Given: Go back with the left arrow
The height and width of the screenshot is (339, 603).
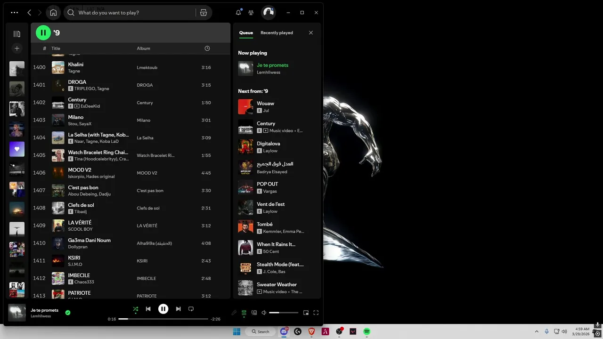Looking at the screenshot, I should (29, 13).
